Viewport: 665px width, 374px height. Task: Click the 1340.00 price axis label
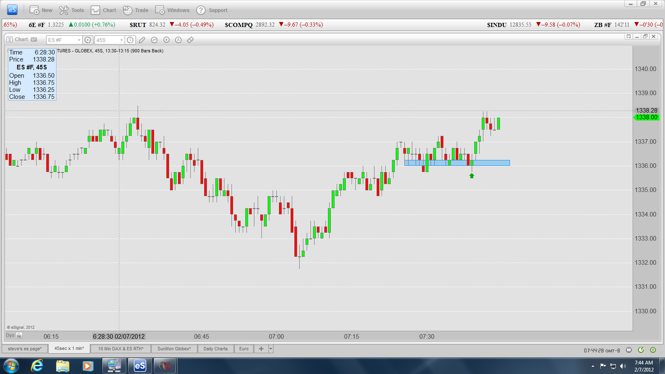coord(645,69)
